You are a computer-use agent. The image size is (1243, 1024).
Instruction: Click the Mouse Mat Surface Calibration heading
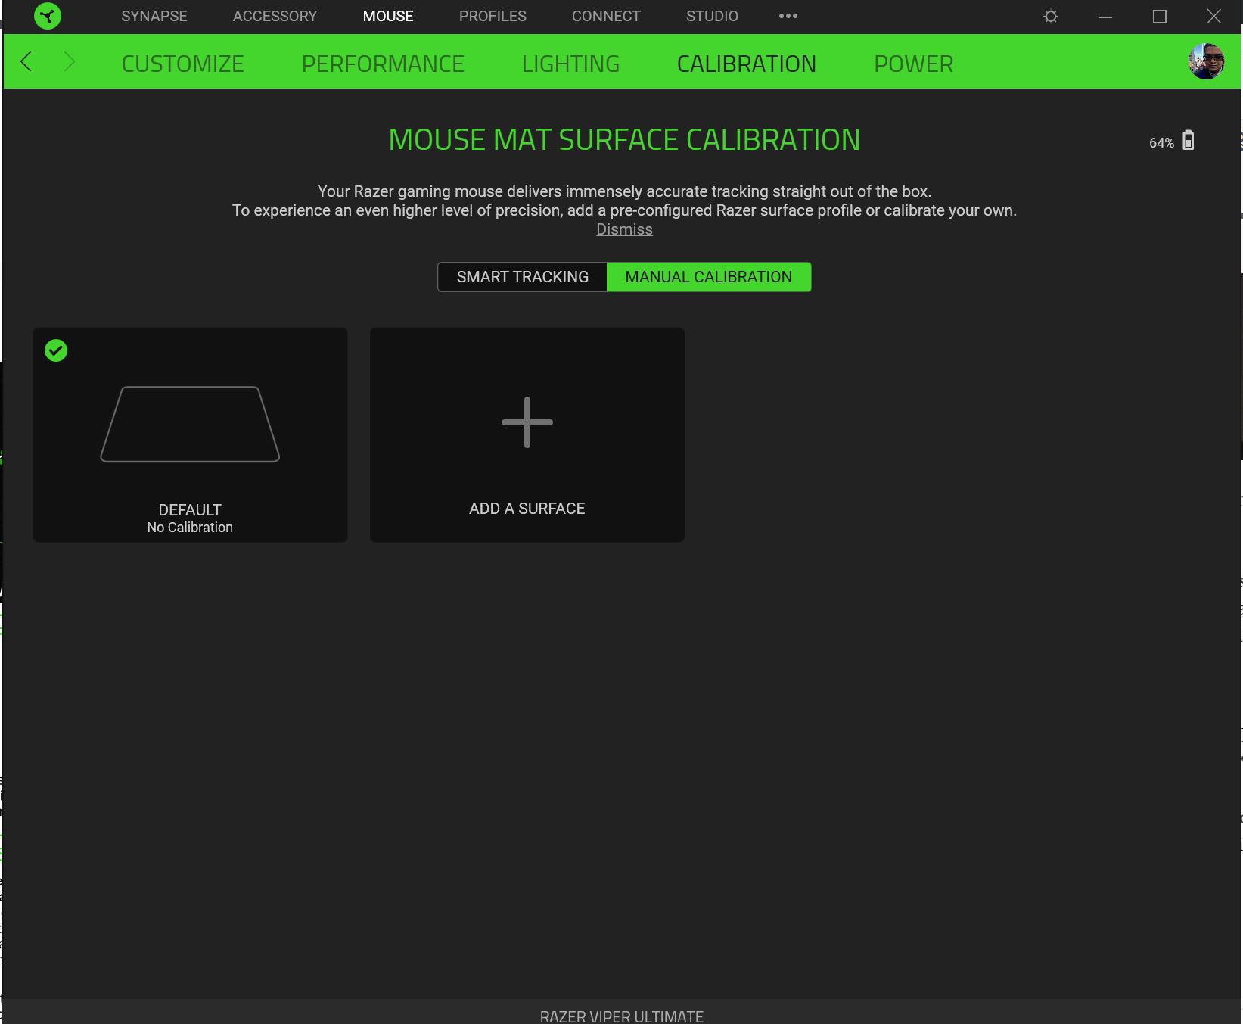point(624,140)
